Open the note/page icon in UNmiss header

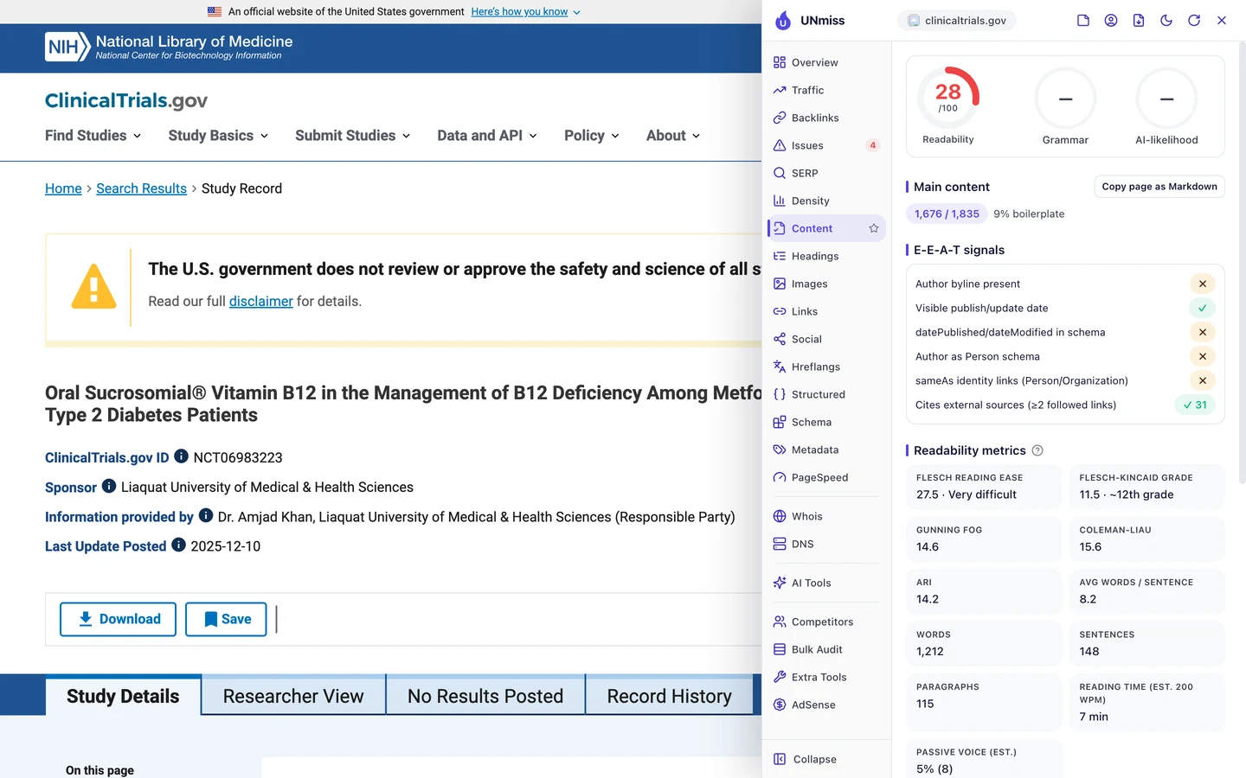(x=1083, y=21)
